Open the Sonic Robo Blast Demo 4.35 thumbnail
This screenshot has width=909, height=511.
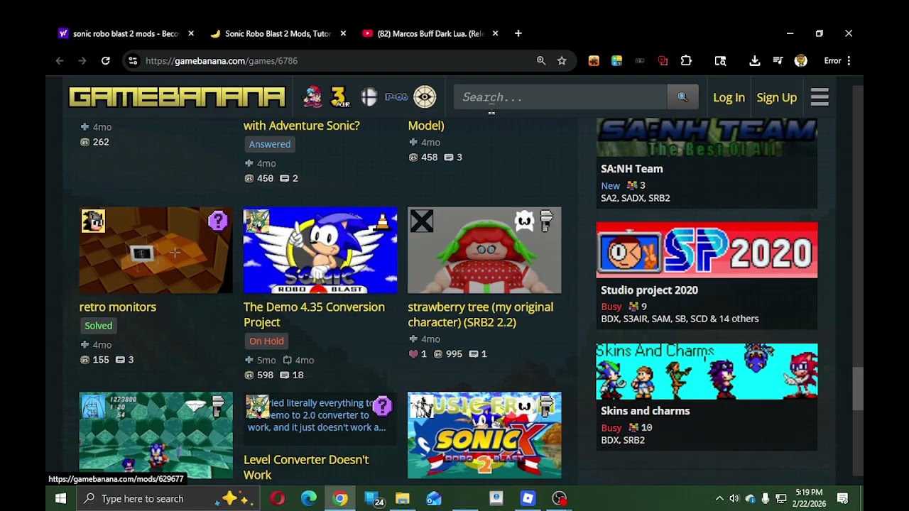click(x=320, y=250)
